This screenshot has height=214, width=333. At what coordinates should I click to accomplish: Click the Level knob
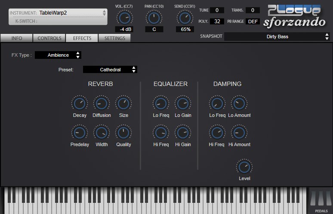[x=244, y=167]
